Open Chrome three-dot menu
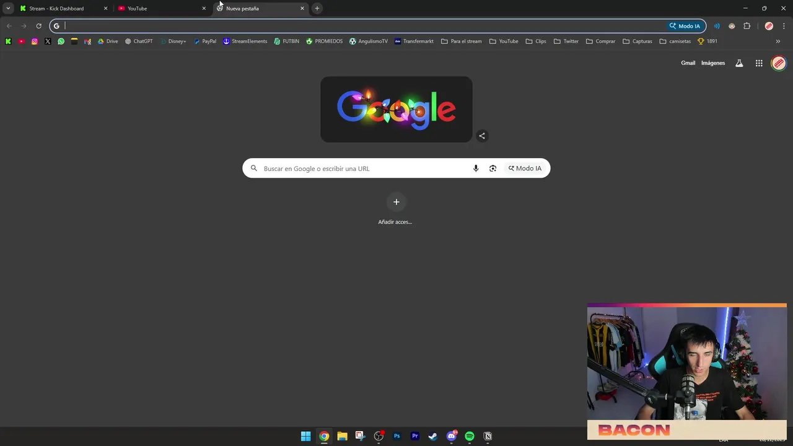This screenshot has height=446, width=793. pyautogui.click(x=784, y=26)
